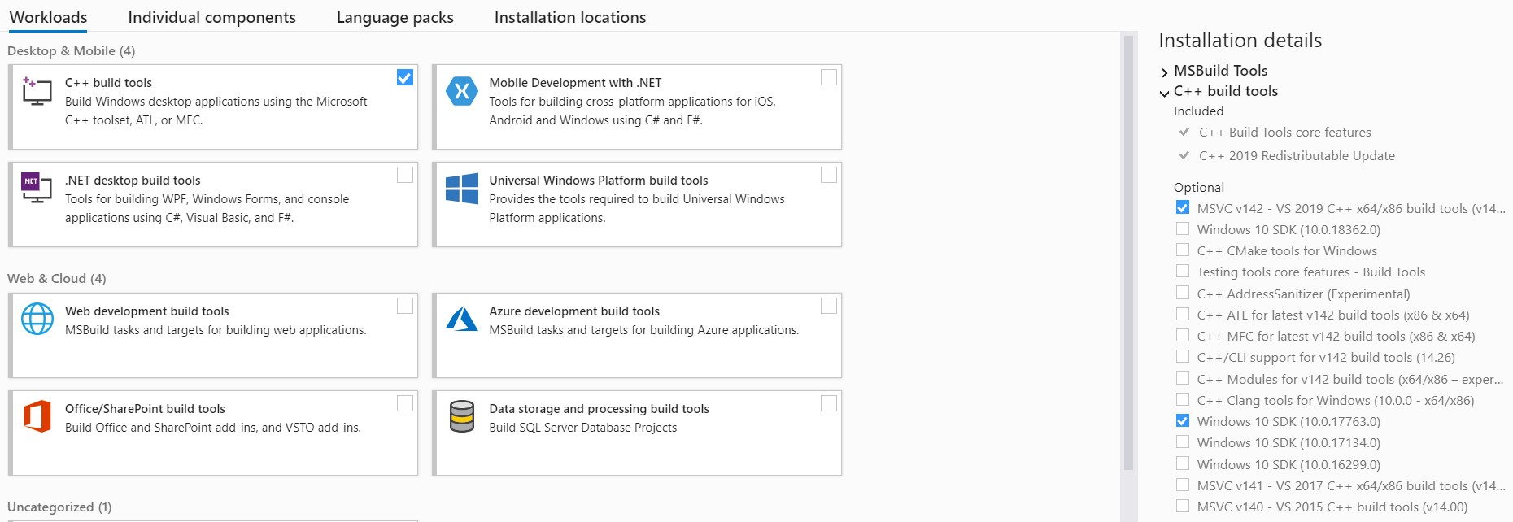This screenshot has width=1513, height=522.
Task: Uncheck the C++ build tools workload checkbox
Action: pos(404,77)
